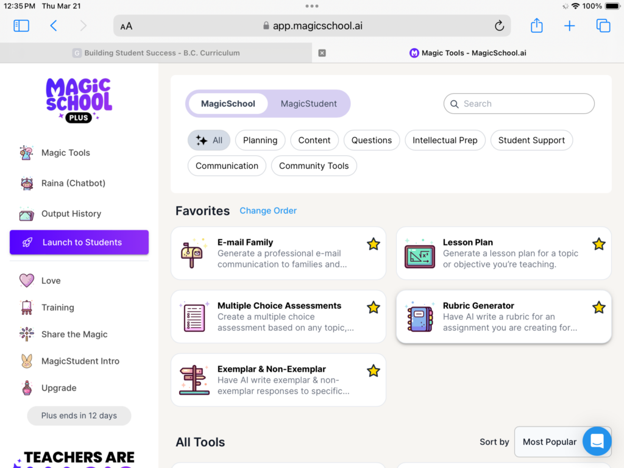
Task: Filter tools by Communication
Action: coord(227,166)
